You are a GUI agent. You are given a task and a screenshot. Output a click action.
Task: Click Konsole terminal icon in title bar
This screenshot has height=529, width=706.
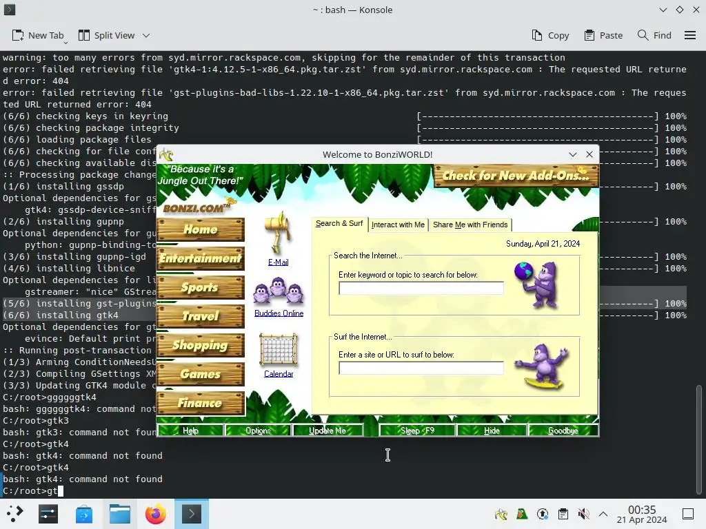pyautogui.click(x=10, y=10)
